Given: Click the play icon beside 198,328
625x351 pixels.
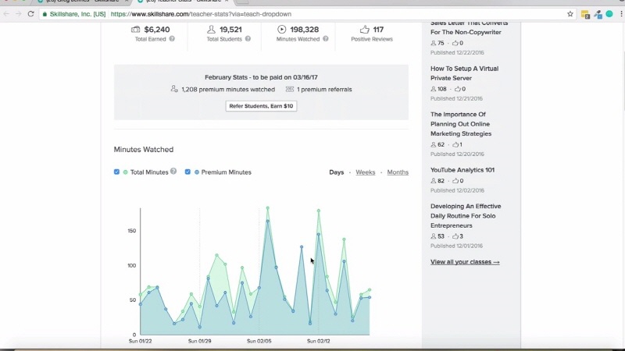Looking at the screenshot, I should pos(282,30).
